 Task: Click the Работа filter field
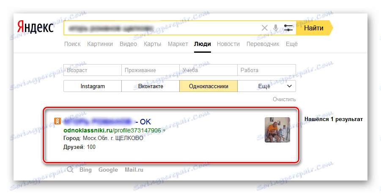[x=266, y=70]
